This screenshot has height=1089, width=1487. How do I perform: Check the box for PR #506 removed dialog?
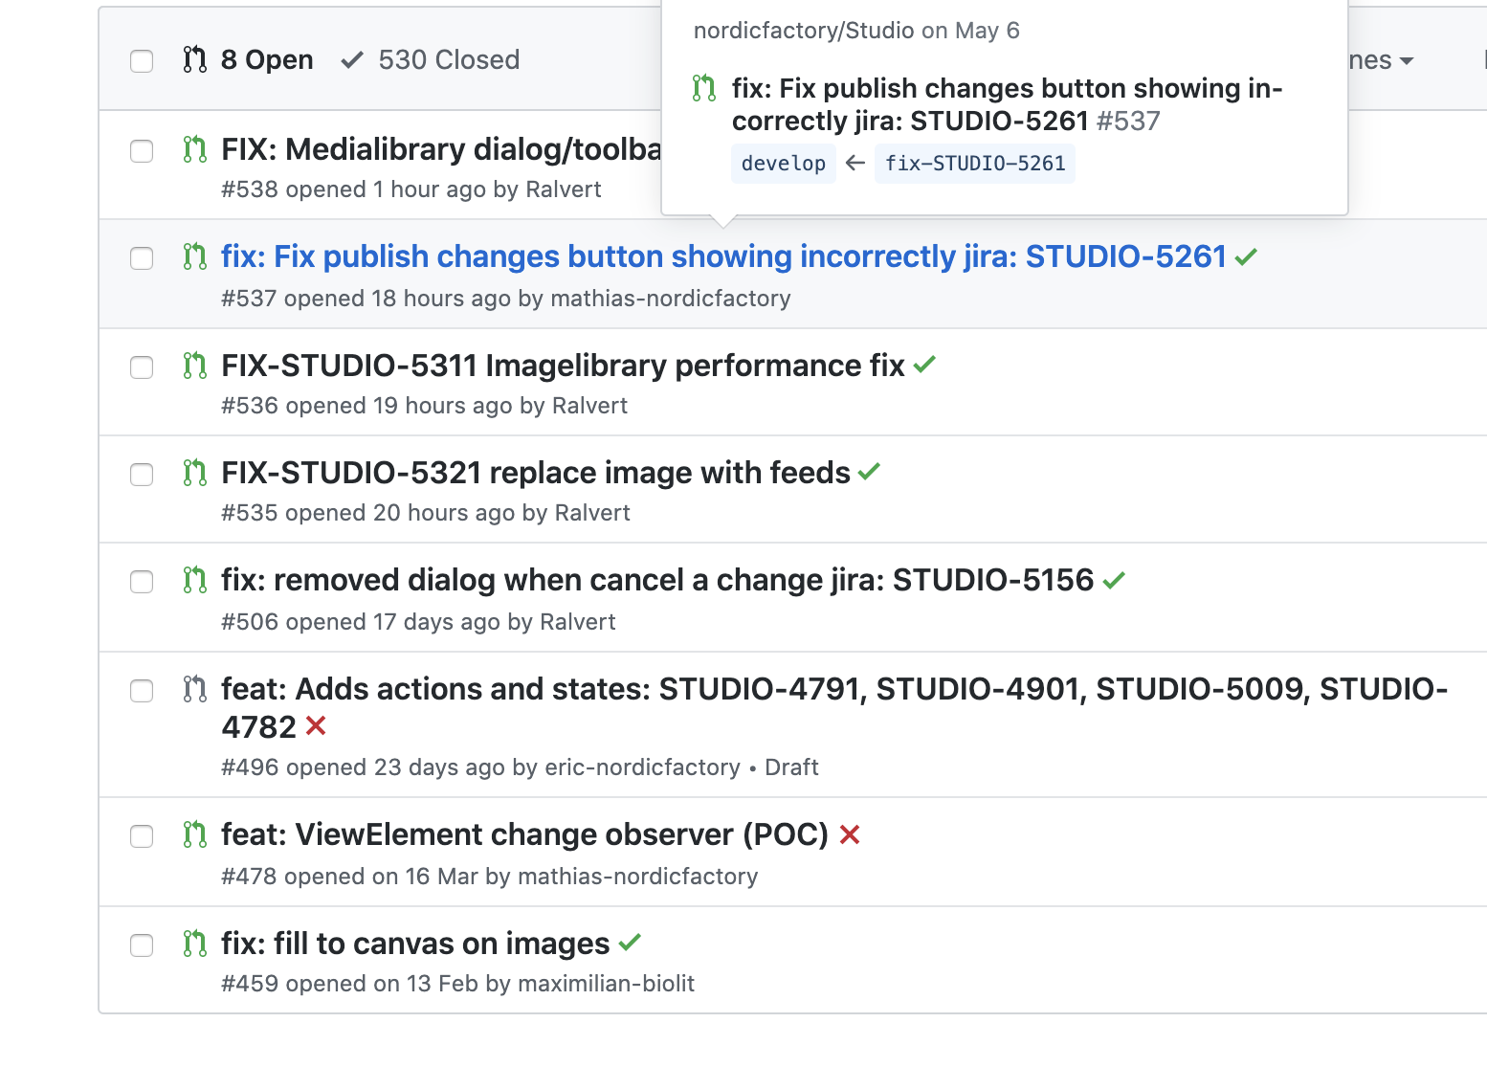(x=142, y=582)
